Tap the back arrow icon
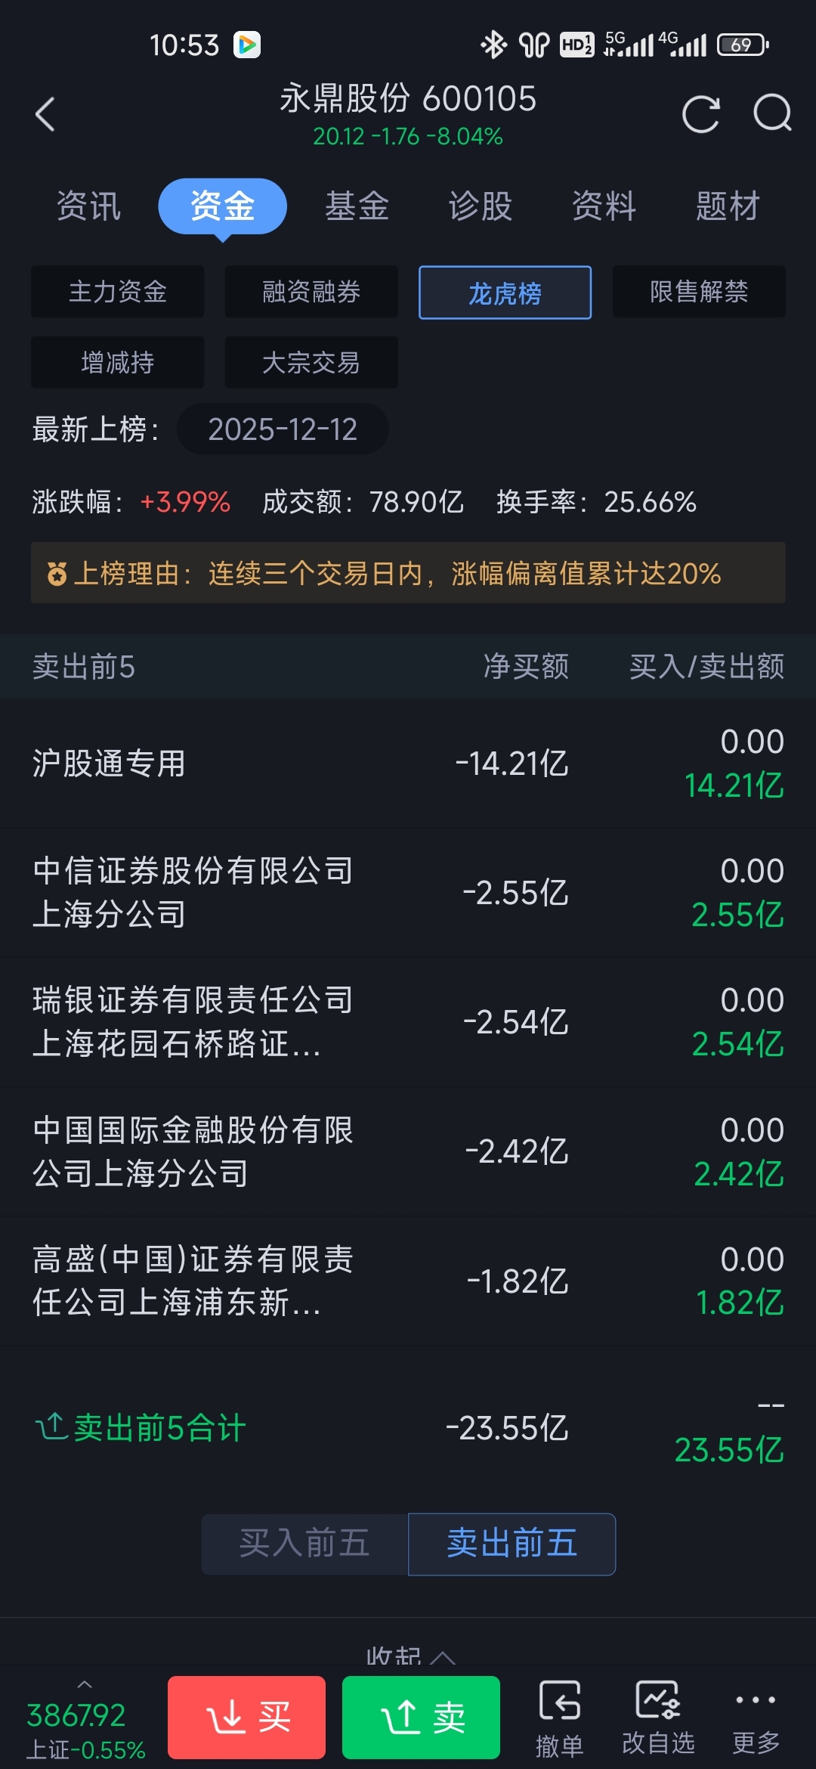 pos(45,114)
